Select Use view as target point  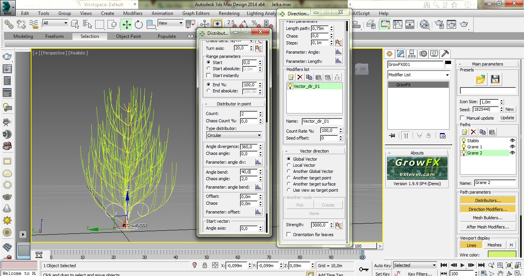(289, 190)
